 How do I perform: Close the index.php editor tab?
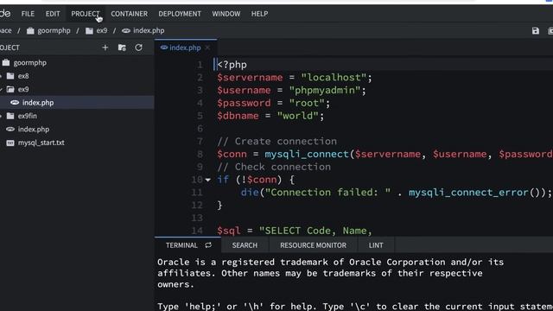tap(207, 48)
